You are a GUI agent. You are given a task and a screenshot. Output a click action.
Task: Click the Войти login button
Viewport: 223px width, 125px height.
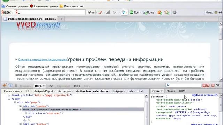click(136, 12)
